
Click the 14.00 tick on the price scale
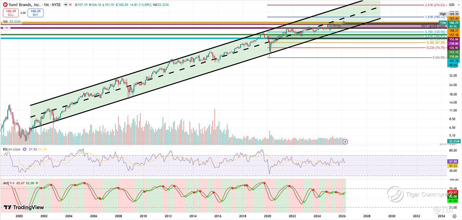[x=452, y=102]
